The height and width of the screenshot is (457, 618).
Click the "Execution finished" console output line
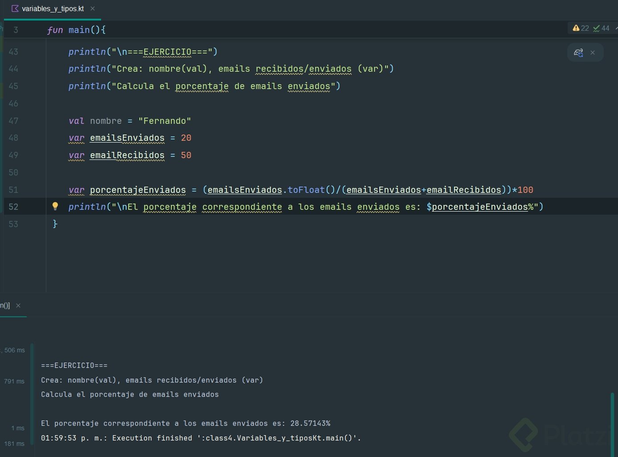(x=200, y=438)
